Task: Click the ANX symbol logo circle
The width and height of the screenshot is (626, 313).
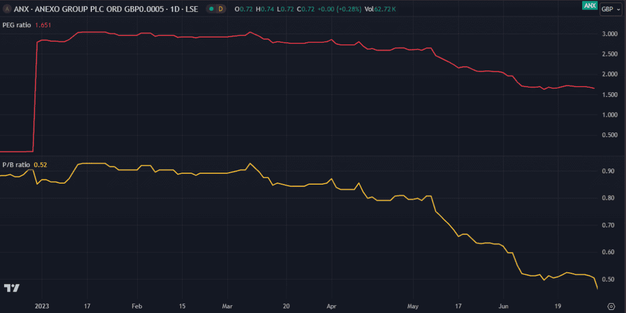Action: tap(7, 9)
